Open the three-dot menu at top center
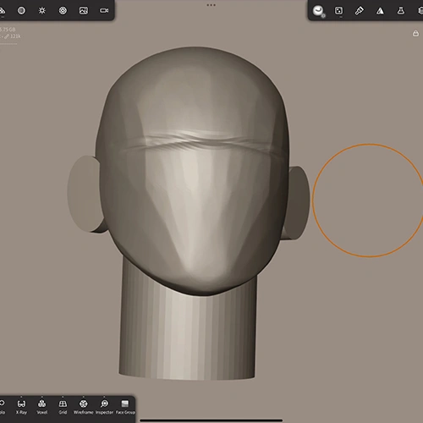The height and width of the screenshot is (423, 423). [211, 5]
